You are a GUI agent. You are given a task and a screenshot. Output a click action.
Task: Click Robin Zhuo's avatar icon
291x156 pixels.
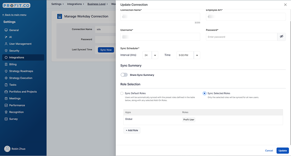coord(7,149)
